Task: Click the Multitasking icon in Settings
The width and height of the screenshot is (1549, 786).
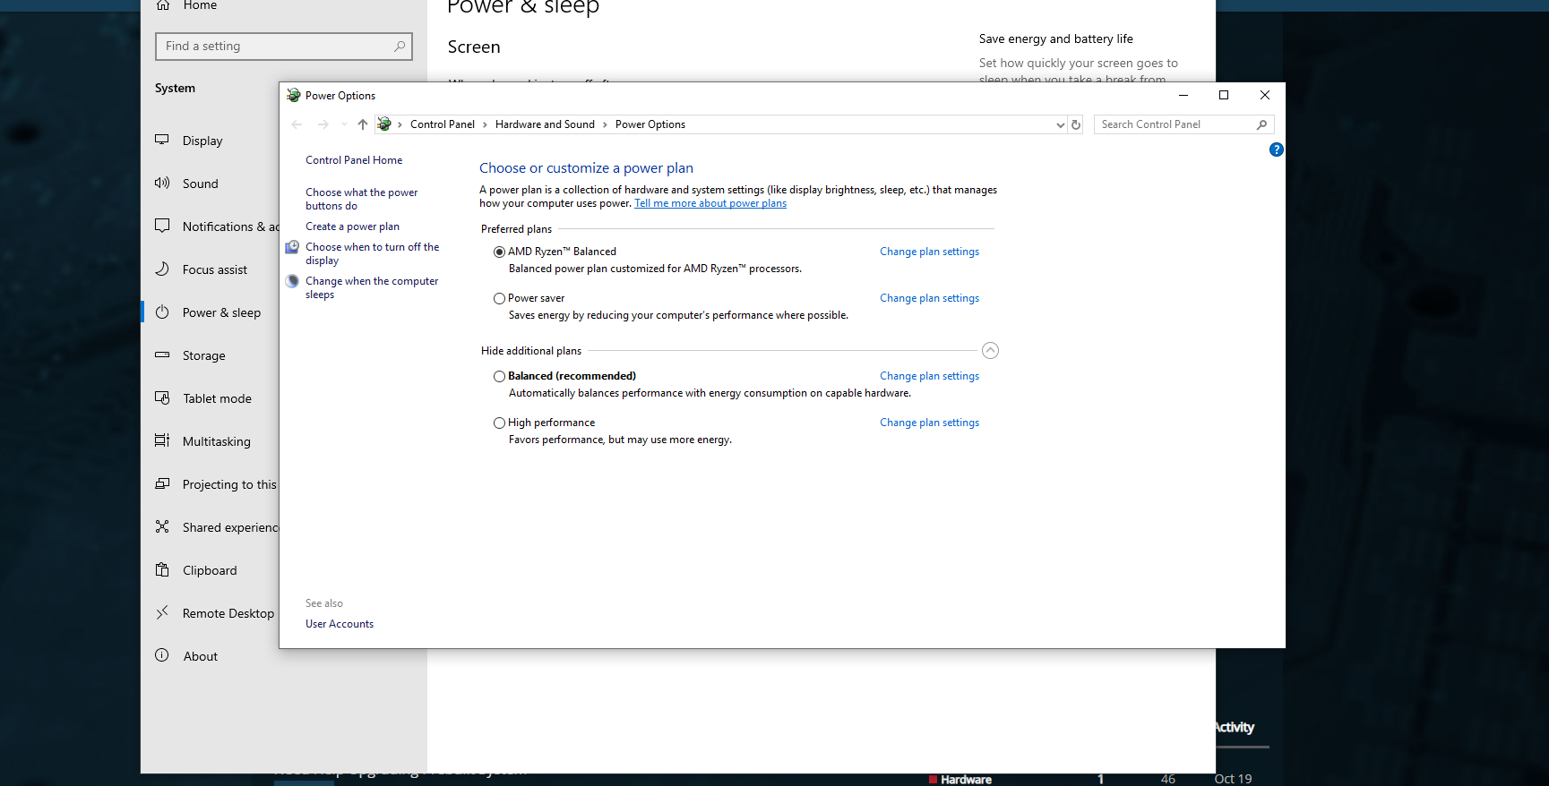Action: [162, 441]
